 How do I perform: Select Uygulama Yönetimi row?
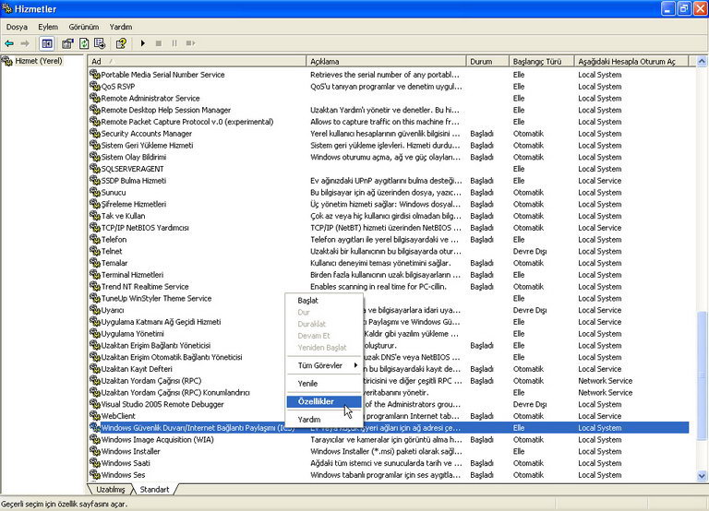(x=389, y=333)
